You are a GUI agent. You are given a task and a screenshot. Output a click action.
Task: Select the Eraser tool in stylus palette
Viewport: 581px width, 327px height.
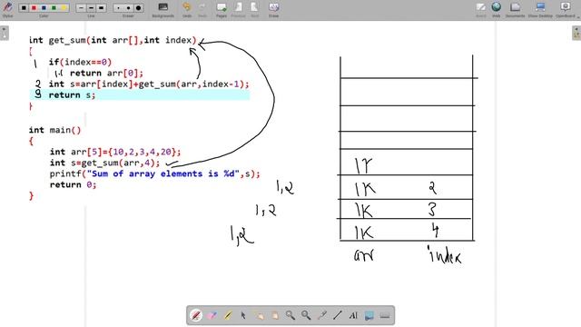pos(212,315)
